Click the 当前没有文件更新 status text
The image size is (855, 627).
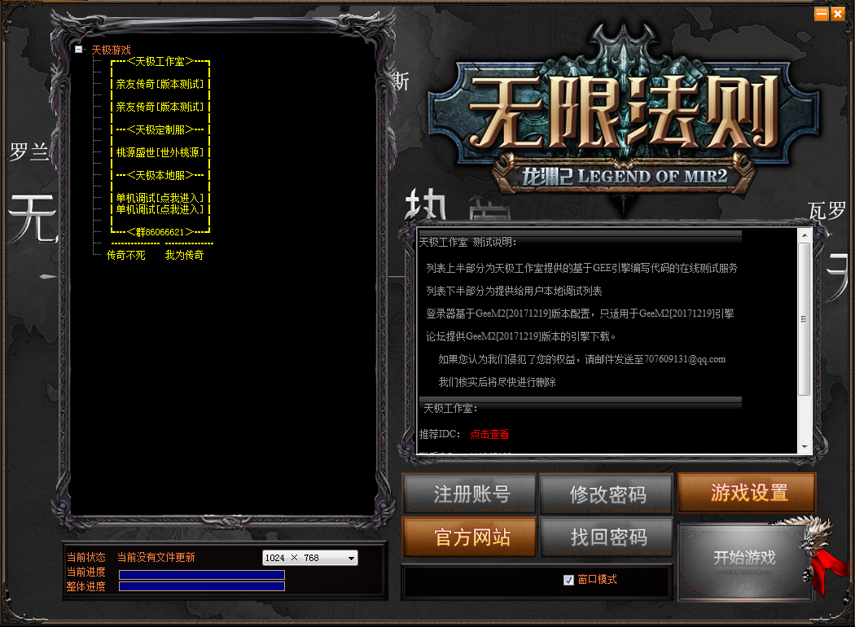[156, 557]
